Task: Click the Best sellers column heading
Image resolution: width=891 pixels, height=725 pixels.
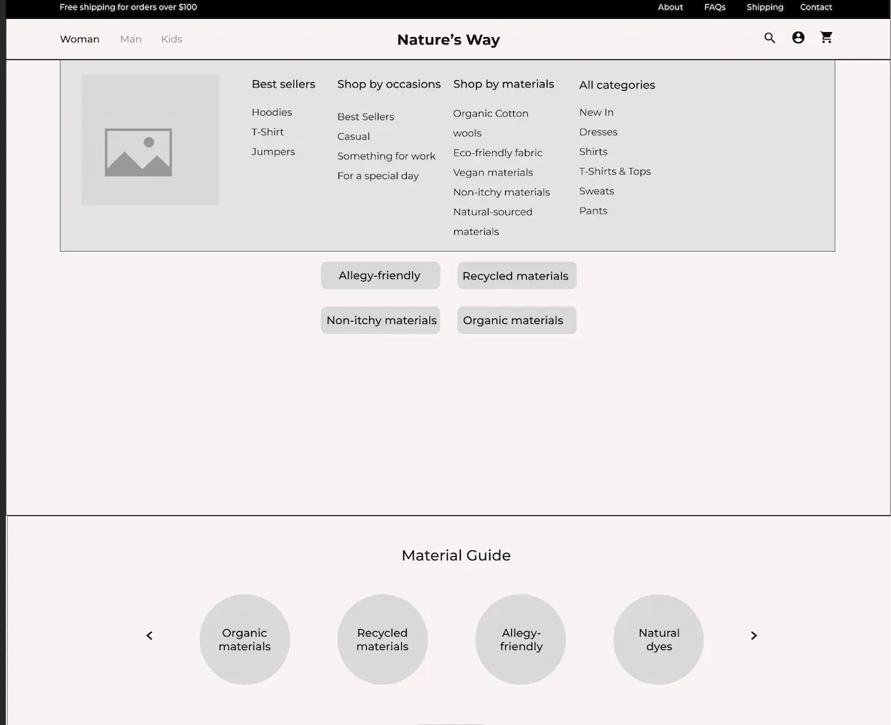Action: coord(283,84)
